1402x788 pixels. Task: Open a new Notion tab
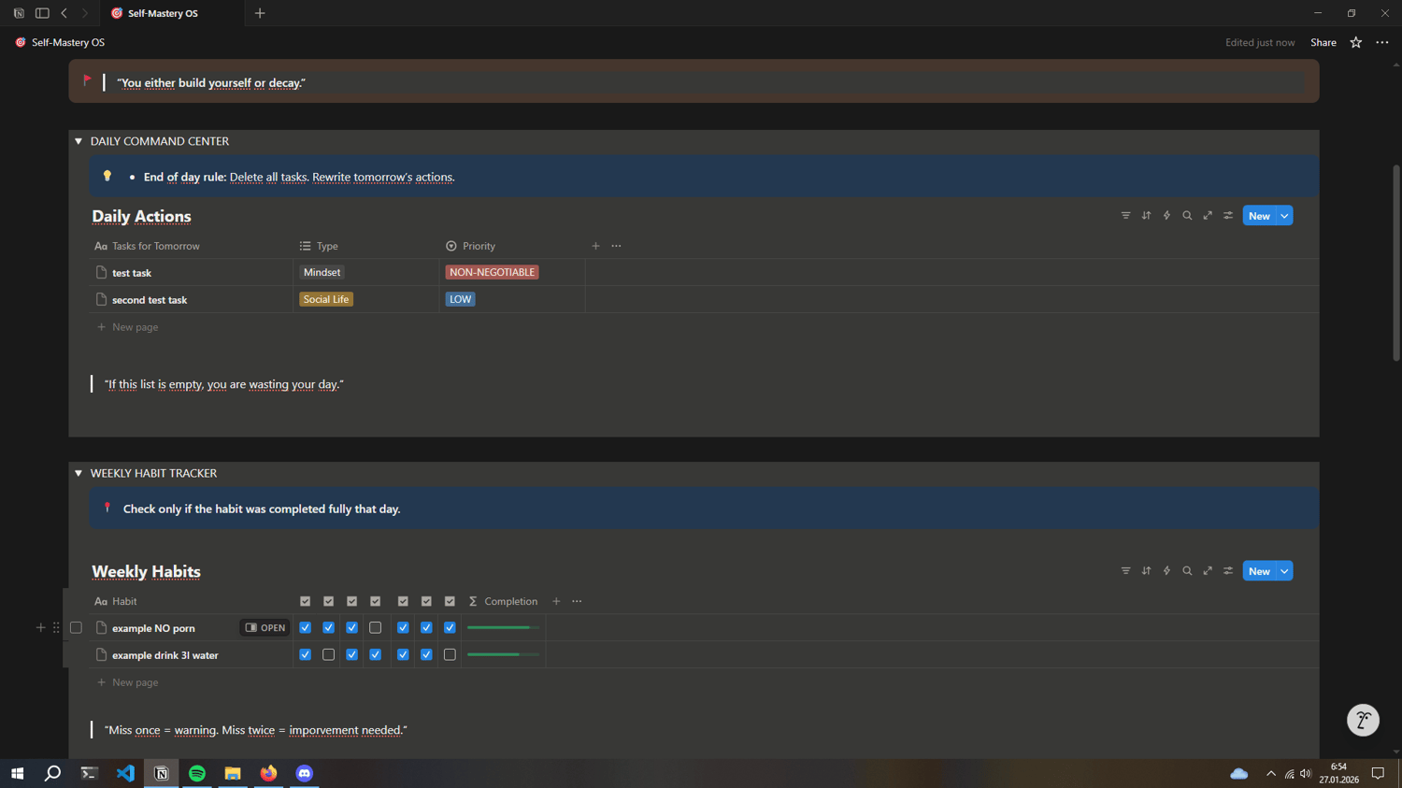260,13
